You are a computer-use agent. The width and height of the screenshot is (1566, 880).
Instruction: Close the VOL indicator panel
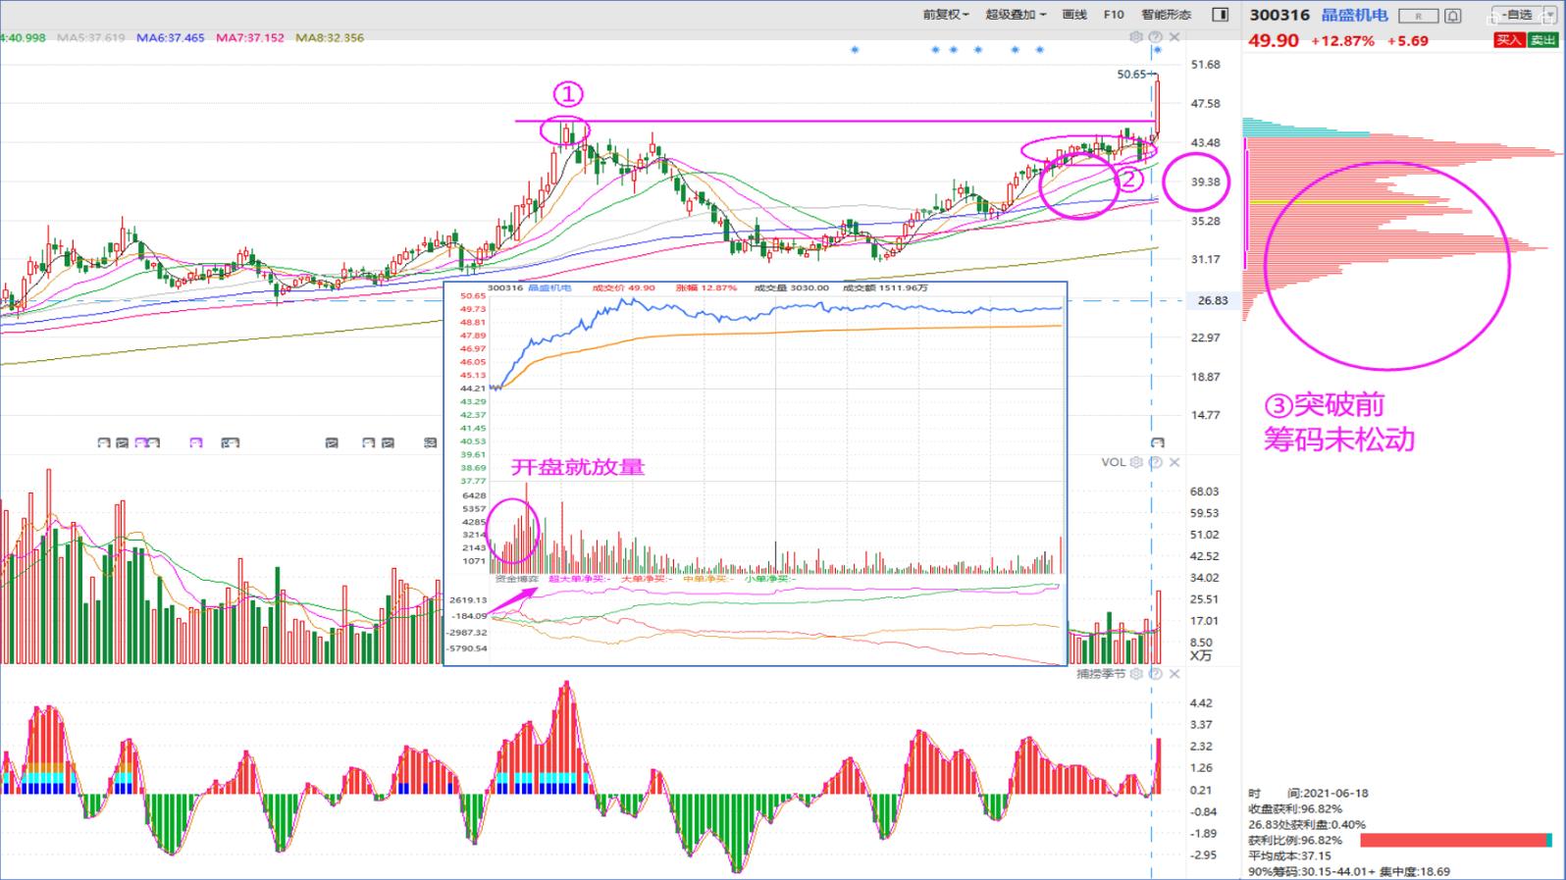click(x=1174, y=462)
